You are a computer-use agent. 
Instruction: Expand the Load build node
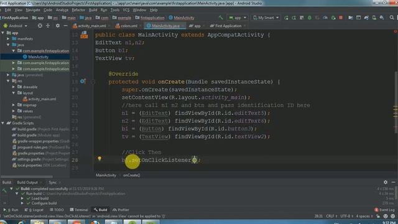tap(22, 198)
